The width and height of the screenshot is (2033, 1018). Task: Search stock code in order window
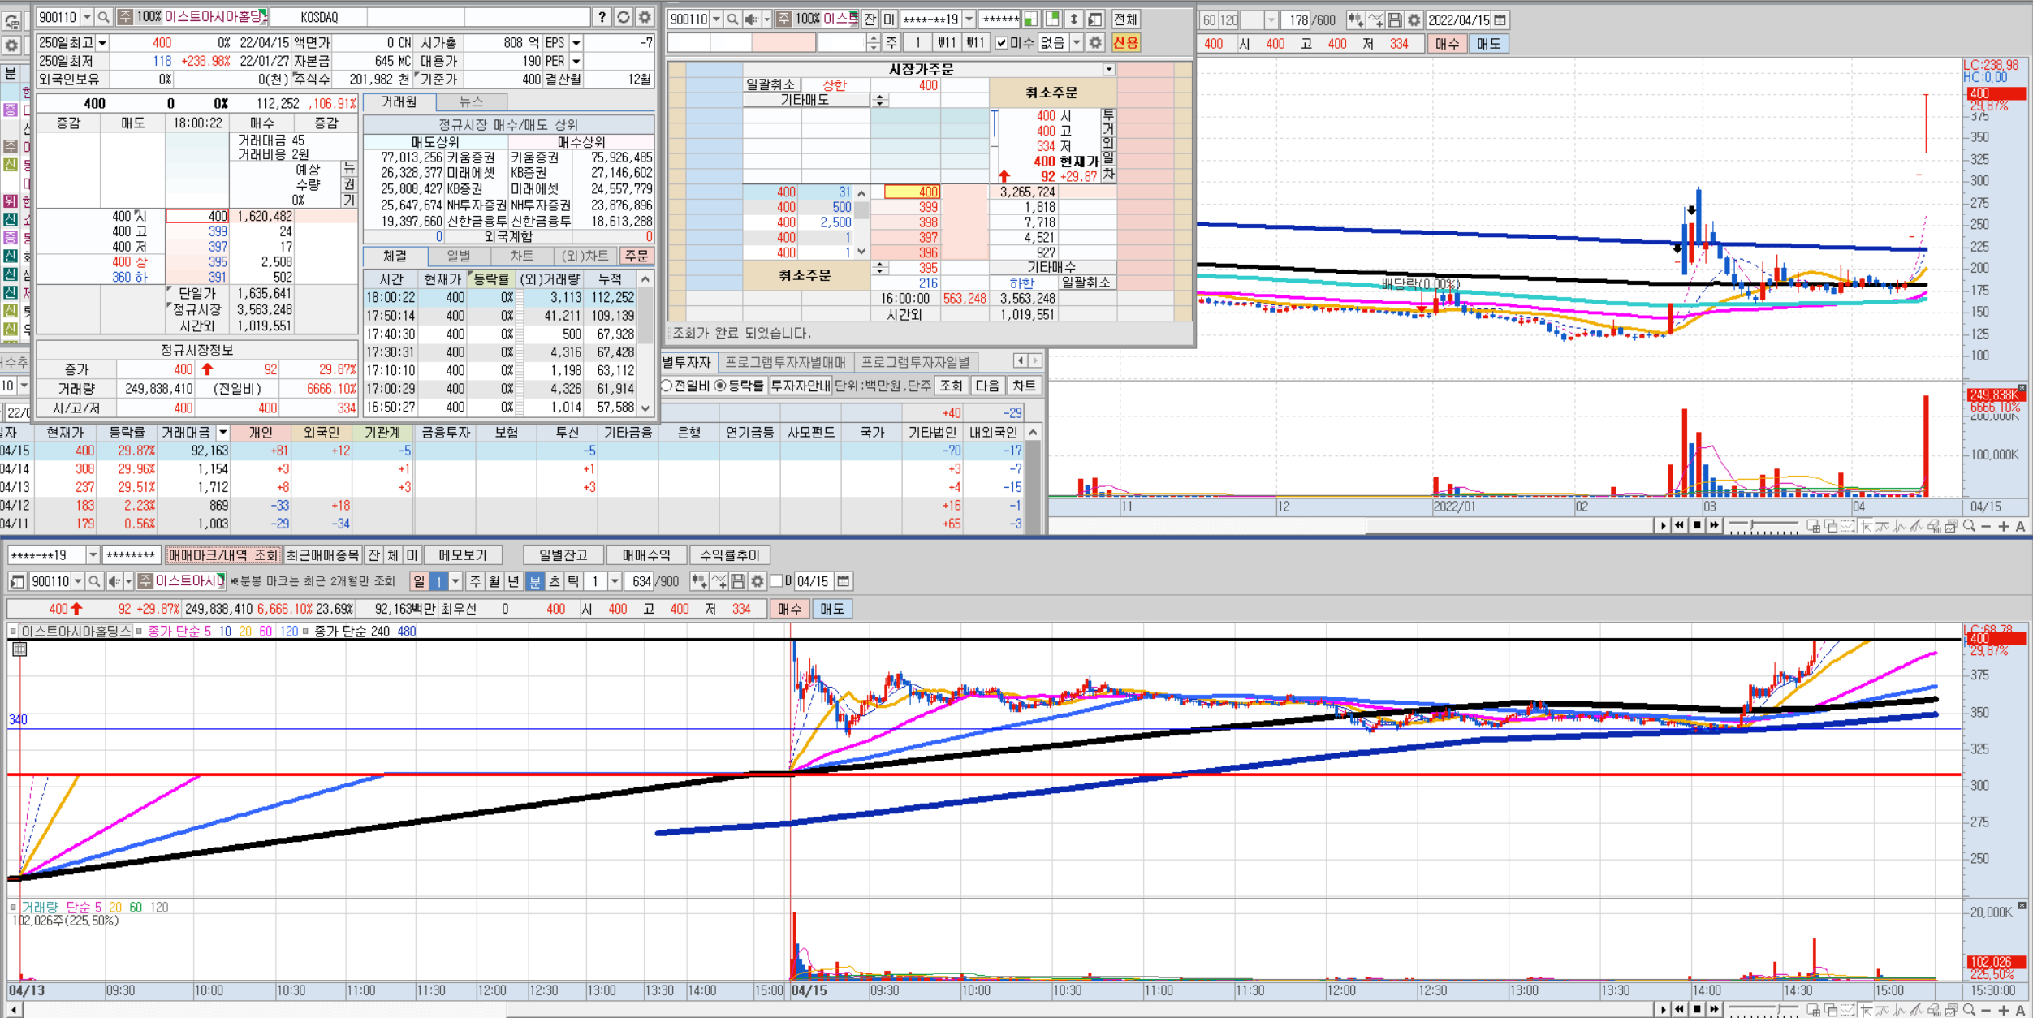coord(732,19)
